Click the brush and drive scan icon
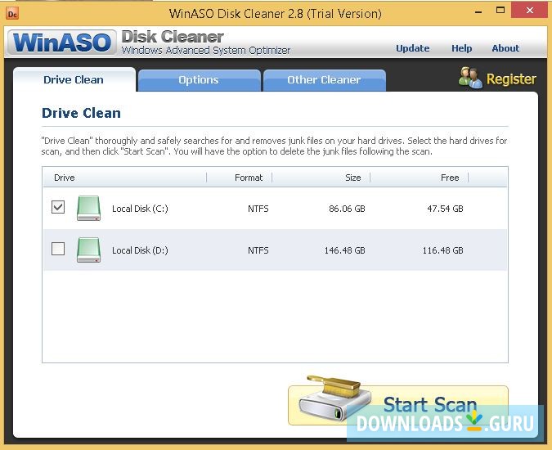552x450 pixels. (x=334, y=398)
